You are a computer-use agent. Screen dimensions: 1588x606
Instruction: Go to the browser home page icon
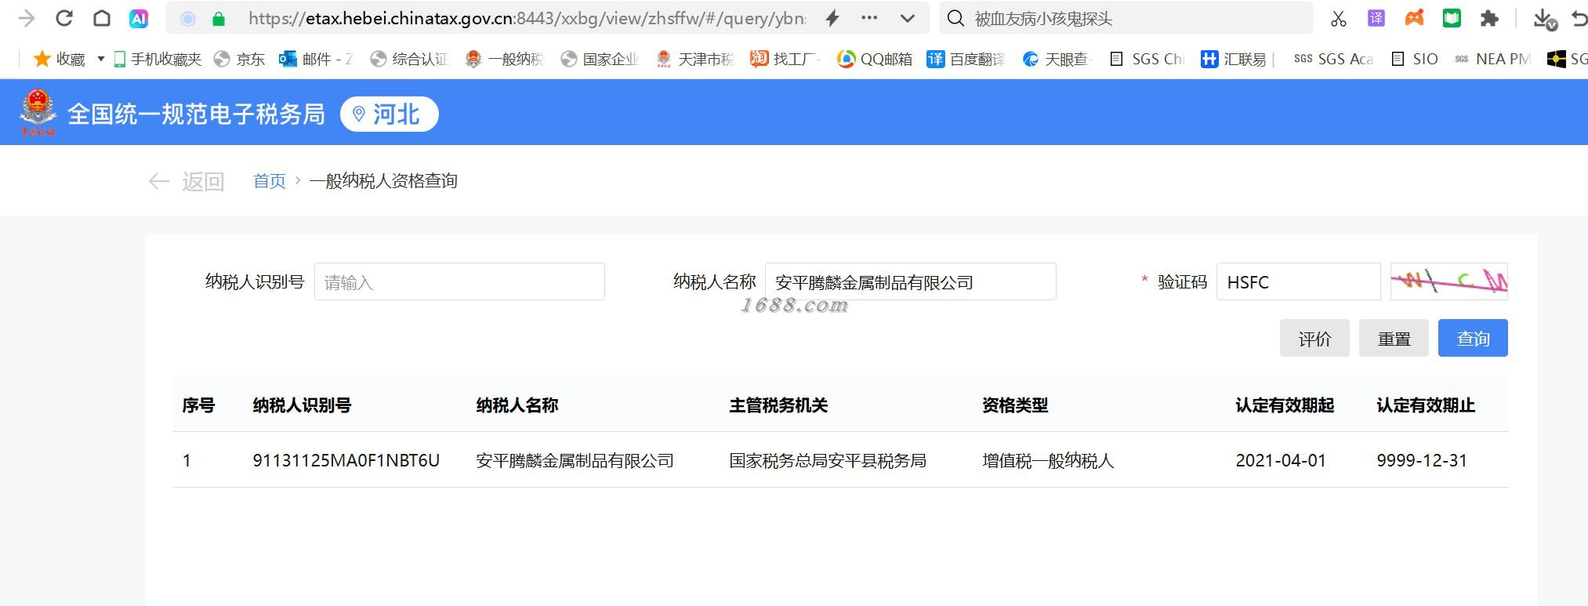tap(101, 18)
